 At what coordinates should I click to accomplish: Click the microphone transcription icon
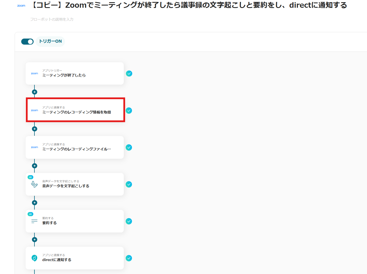[x=34, y=184]
